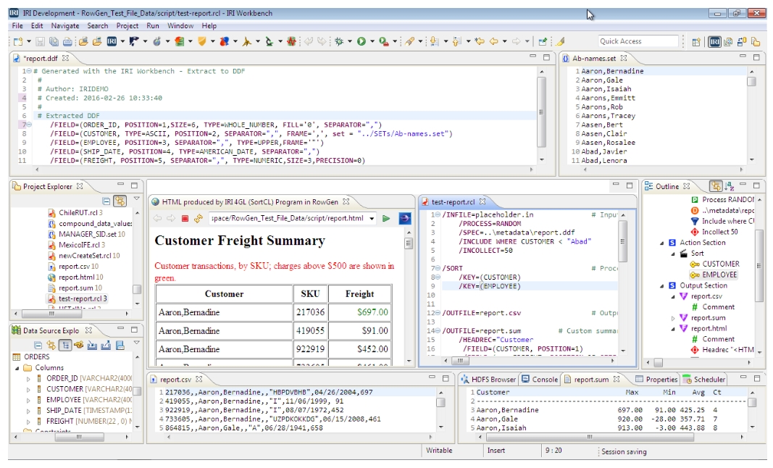Open the URL dropdown in browser view
This screenshot has height=468, width=773.
tap(372, 218)
